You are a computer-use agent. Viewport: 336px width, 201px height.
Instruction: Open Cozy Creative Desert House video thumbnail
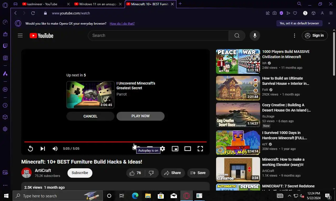point(238,115)
